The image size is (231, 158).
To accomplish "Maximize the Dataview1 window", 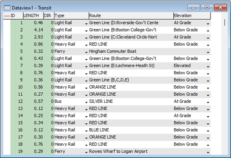I will 207,8.
